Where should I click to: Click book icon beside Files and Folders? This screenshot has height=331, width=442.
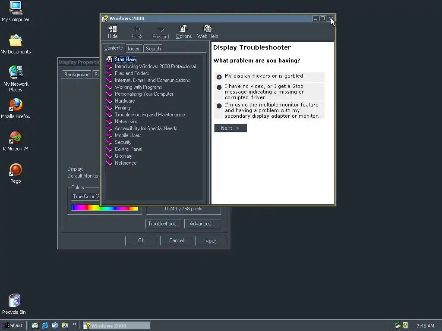(109, 73)
